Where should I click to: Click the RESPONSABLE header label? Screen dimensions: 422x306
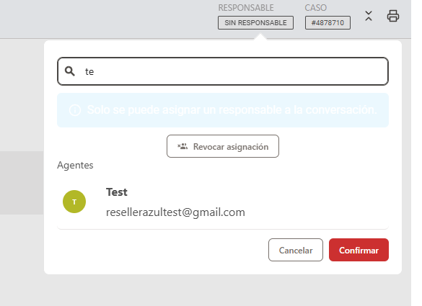(246, 8)
